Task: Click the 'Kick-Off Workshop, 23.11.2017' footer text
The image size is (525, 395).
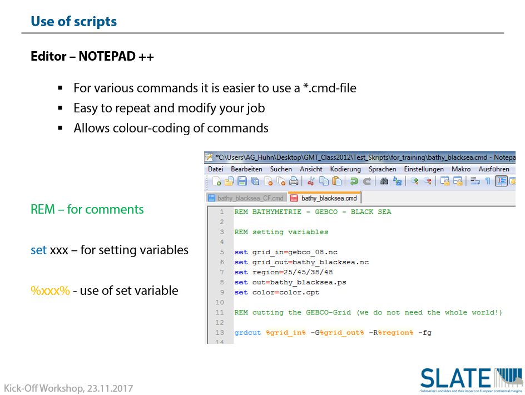Action: point(68,388)
